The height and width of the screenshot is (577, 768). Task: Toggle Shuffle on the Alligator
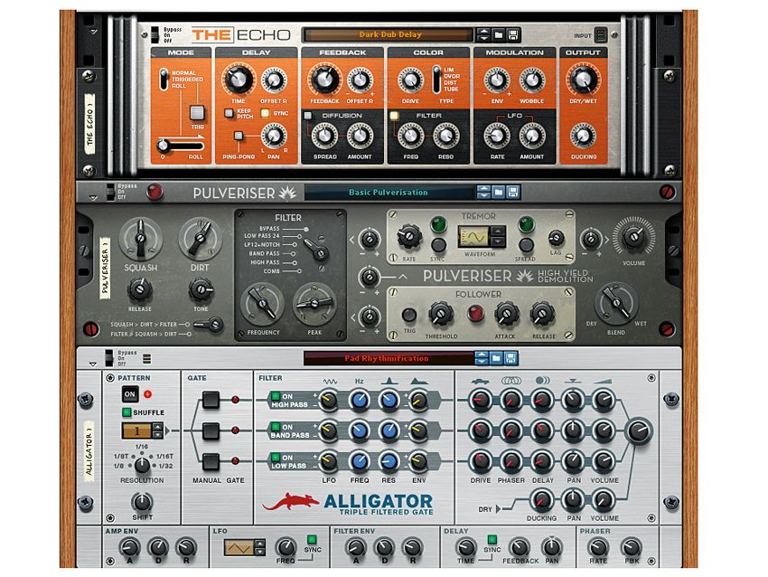(x=127, y=412)
